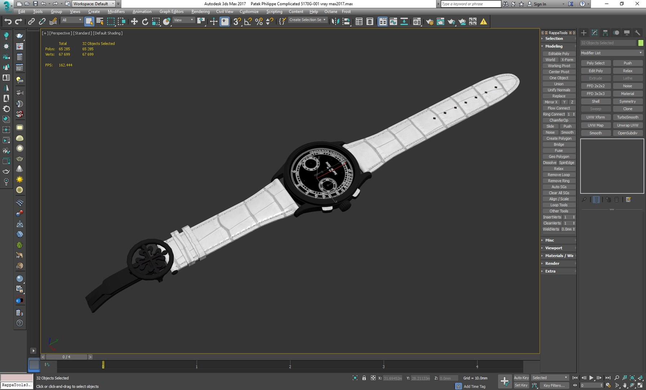Click the Mirror tool icon
The height and width of the screenshot is (390, 646).
[335, 22]
